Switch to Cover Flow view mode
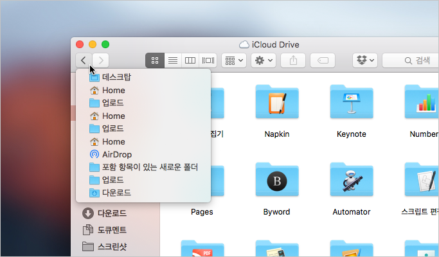Viewport: 439px width, 257px height. 208,60
